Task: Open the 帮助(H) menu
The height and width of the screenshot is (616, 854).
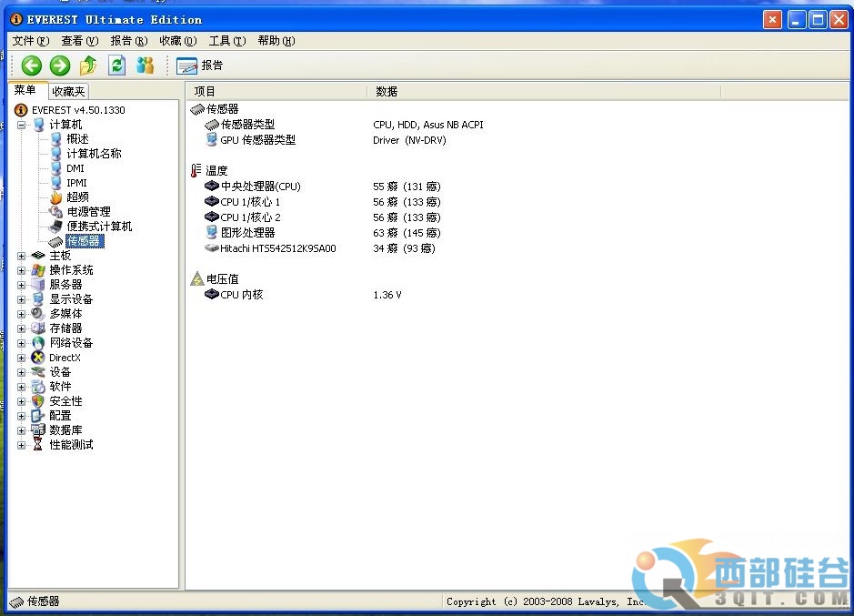Action: click(276, 41)
